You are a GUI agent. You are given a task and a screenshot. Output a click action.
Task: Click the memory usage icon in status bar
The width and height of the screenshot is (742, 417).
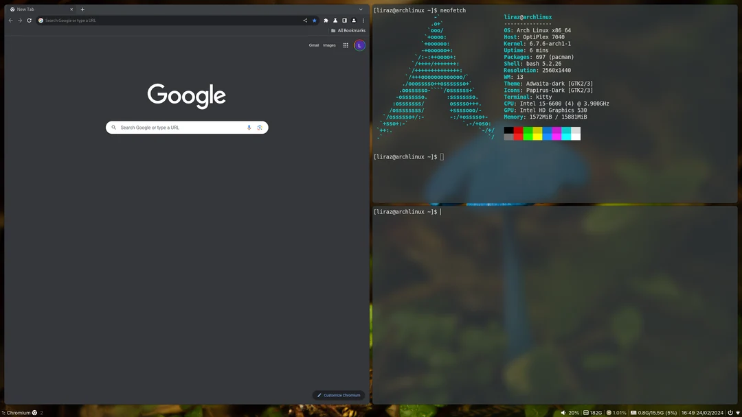633,412
